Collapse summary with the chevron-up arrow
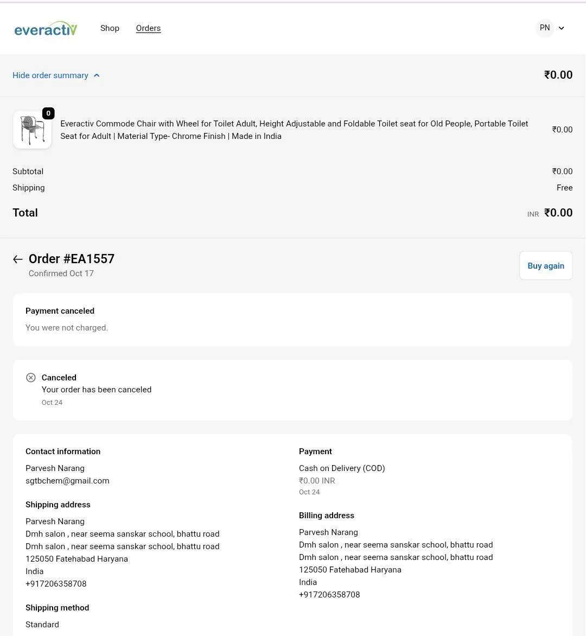Viewport: 586px width, 636px height. (97, 75)
